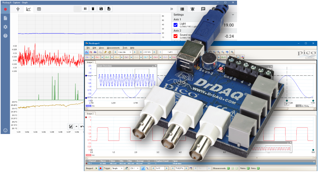This screenshot has height=172, width=318.
Task: Increase sample count next to 2.501 kS
Action: (154, 52)
